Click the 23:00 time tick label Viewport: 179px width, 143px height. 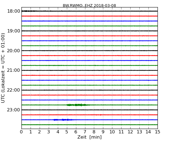(x=13, y=110)
